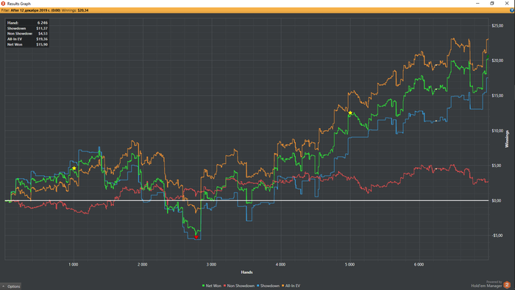
Task: Click the $0,00 y-axis tick label
Action: click(x=497, y=201)
